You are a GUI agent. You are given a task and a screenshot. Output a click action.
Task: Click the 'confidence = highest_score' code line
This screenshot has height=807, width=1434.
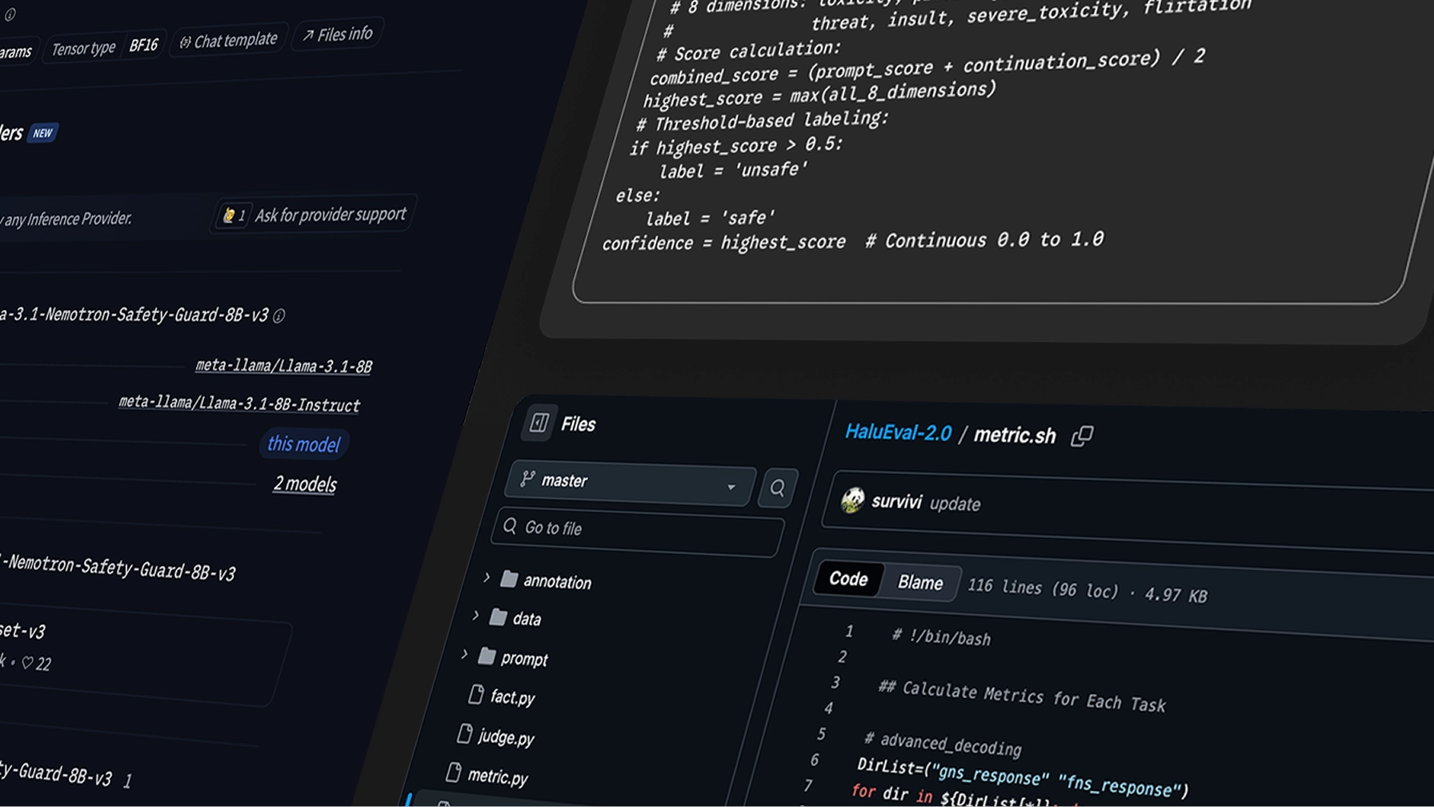[x=723, y=243]
